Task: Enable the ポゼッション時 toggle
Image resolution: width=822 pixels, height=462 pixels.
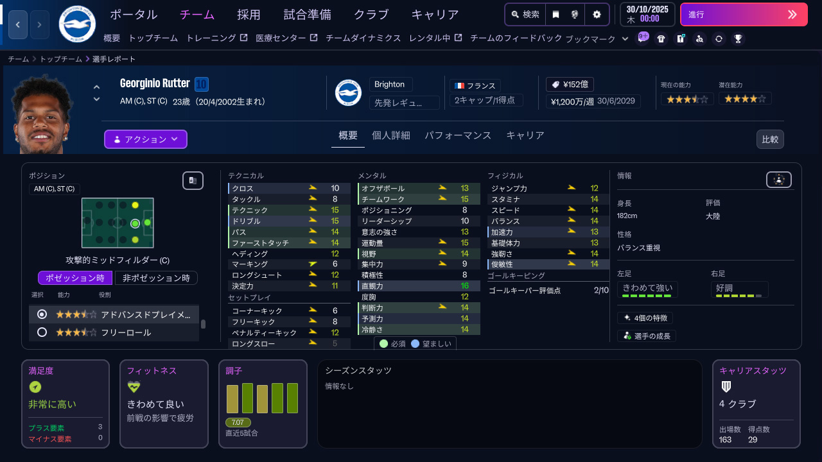Action: 75,277
